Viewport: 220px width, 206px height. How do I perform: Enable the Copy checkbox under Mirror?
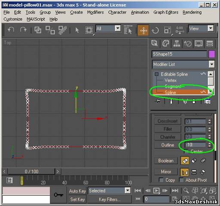pyautogui.click(x=161, y=180)
